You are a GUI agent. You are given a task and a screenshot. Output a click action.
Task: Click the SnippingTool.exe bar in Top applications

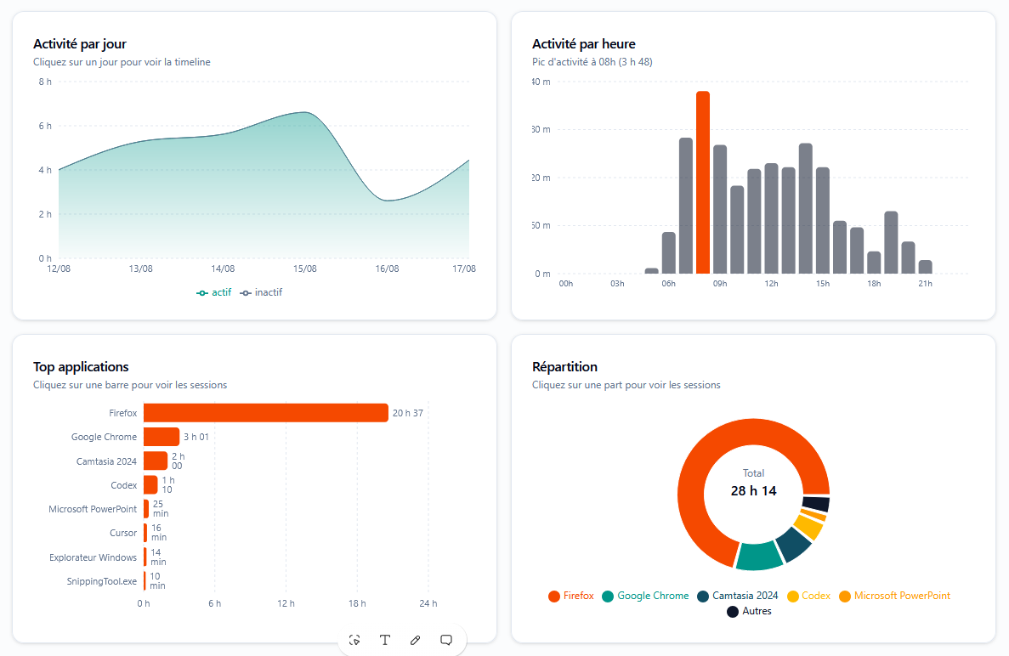(145, 580)
